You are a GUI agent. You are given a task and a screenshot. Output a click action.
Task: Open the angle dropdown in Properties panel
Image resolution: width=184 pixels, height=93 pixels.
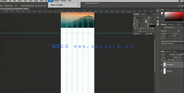[165, 38]
